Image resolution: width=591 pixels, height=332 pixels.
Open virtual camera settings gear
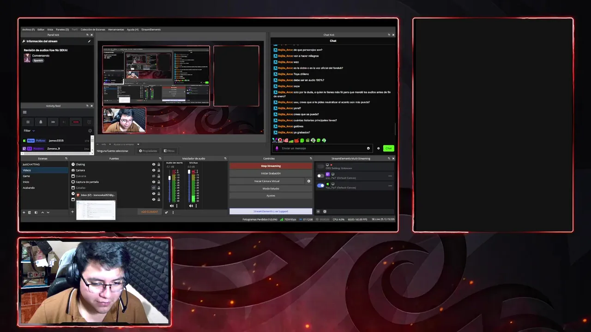(x=309, y=181)
